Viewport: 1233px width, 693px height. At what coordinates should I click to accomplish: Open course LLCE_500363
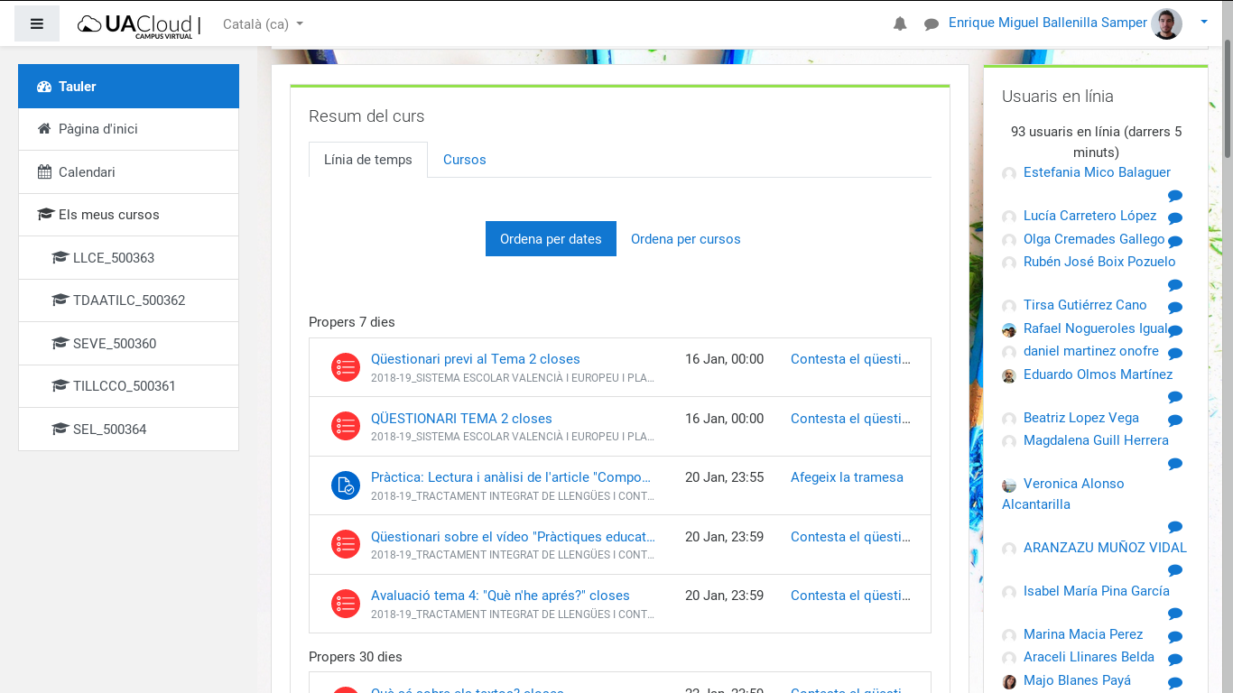tap(128, 258)
